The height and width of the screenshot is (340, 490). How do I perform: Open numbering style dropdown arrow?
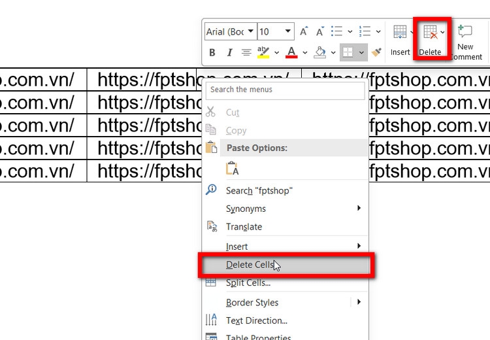tap(378, 31)
